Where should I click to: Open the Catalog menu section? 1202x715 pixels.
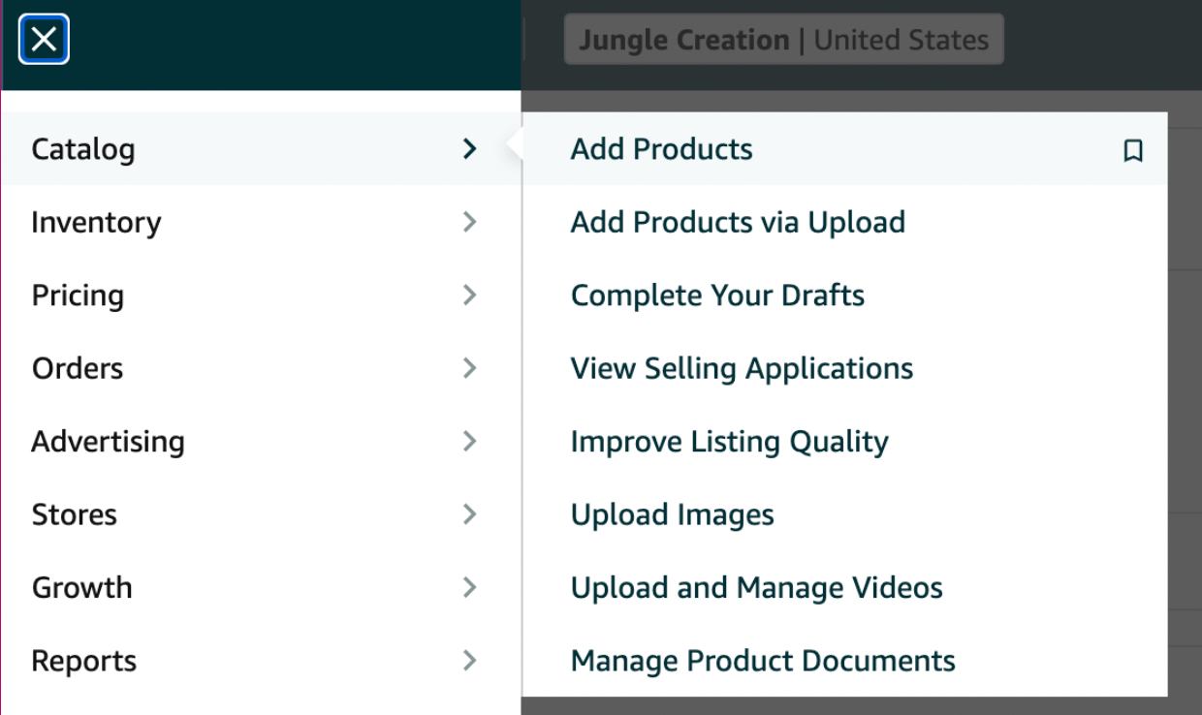261,149
